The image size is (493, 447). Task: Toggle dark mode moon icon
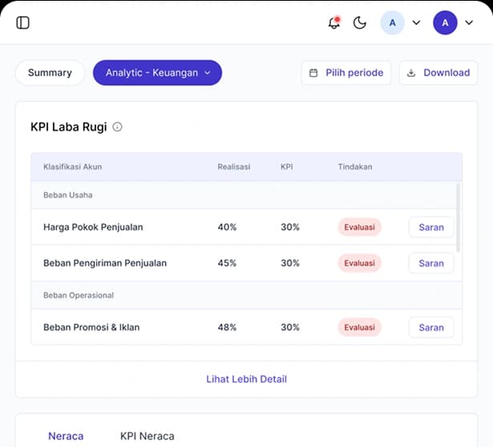(x=360, y=22)
